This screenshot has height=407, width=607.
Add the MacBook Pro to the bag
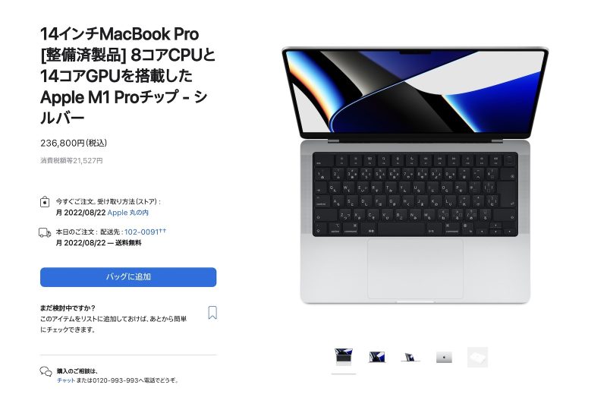(128, 277)
